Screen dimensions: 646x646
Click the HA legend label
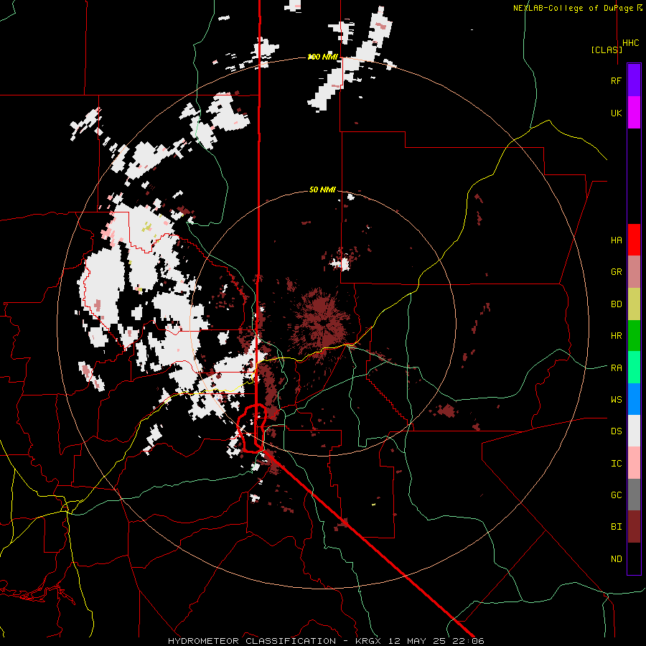point(616,240)
